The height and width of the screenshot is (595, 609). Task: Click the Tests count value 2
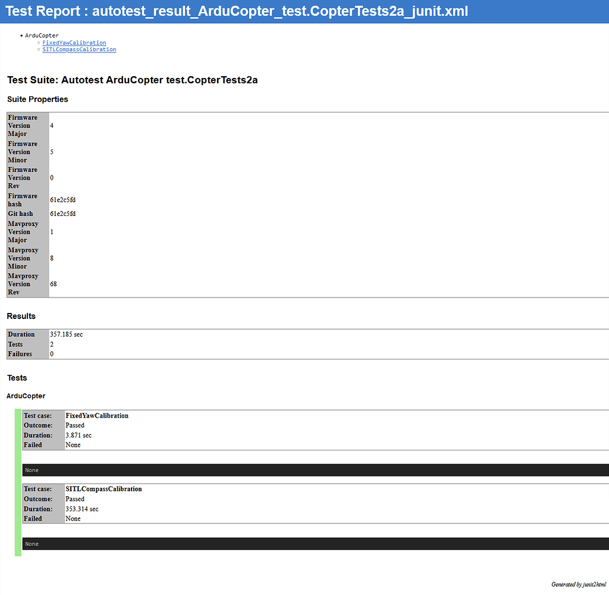[x=51, y=344]
